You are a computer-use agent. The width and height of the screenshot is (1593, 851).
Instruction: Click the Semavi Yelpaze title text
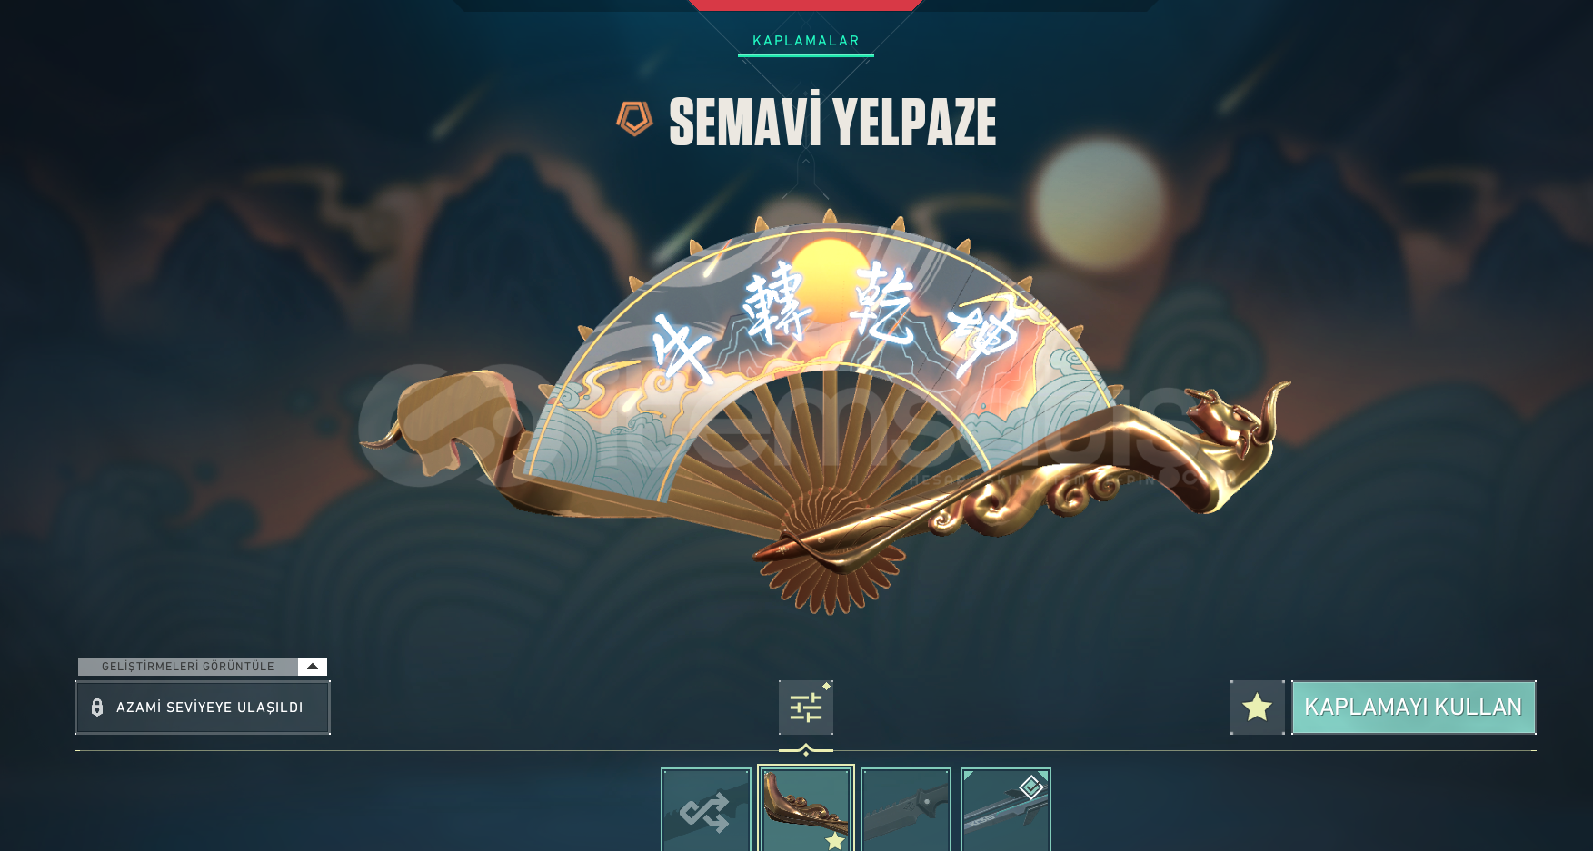coord(832,121)
